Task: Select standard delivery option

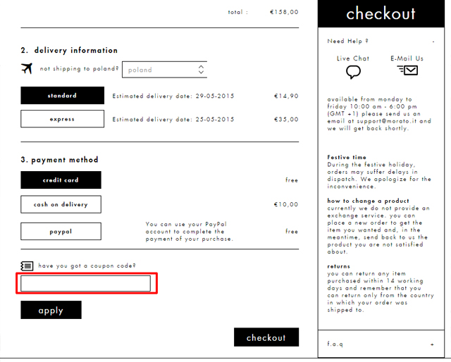Action: [x=62, y=96]
